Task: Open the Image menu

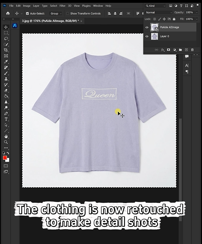Action: [27, 6]
